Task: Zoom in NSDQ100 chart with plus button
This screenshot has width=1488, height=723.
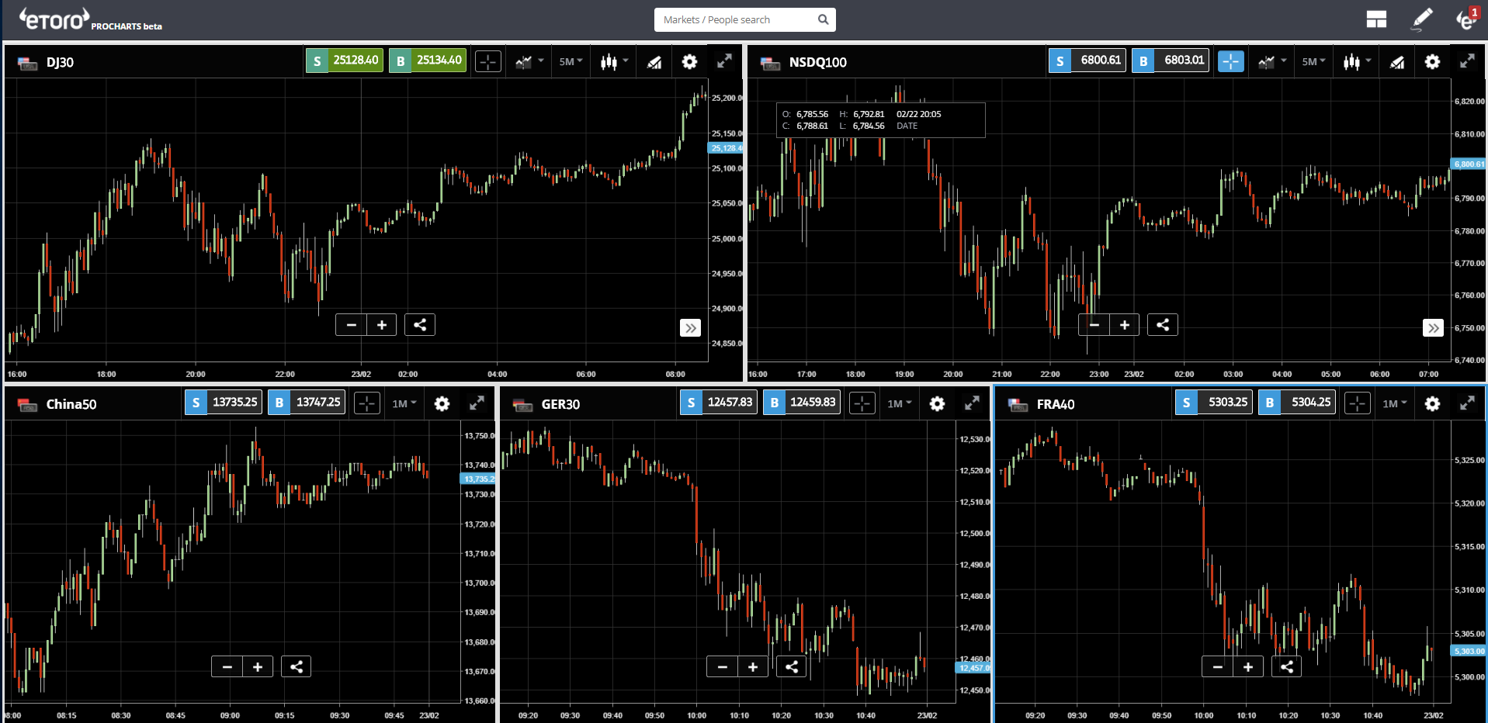Action: pyautogui.click(x=1125, y=325)
